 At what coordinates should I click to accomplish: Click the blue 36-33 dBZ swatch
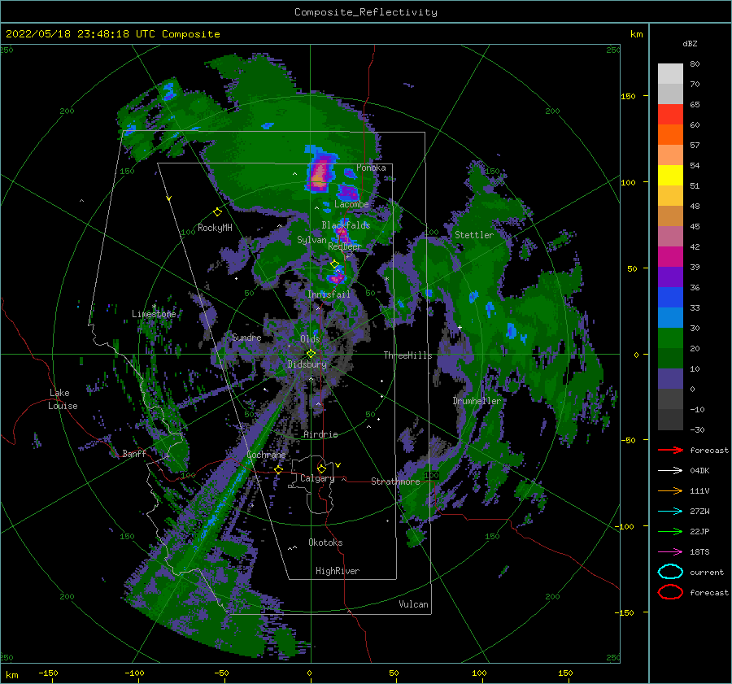click(x=670, y=297)
